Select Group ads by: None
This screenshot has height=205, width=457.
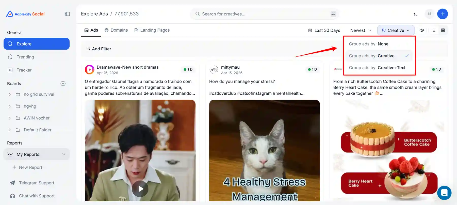coord(368,44)
